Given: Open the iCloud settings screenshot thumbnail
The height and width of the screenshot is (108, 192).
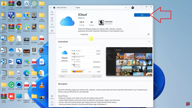Looking at the screenshot, I should point(80,62).
